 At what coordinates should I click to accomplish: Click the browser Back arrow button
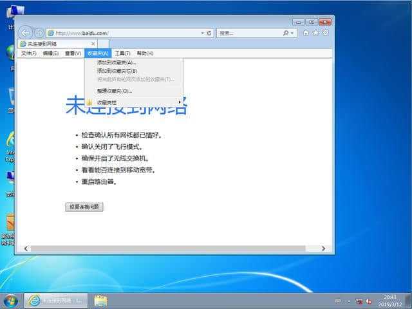click(25, 33)
